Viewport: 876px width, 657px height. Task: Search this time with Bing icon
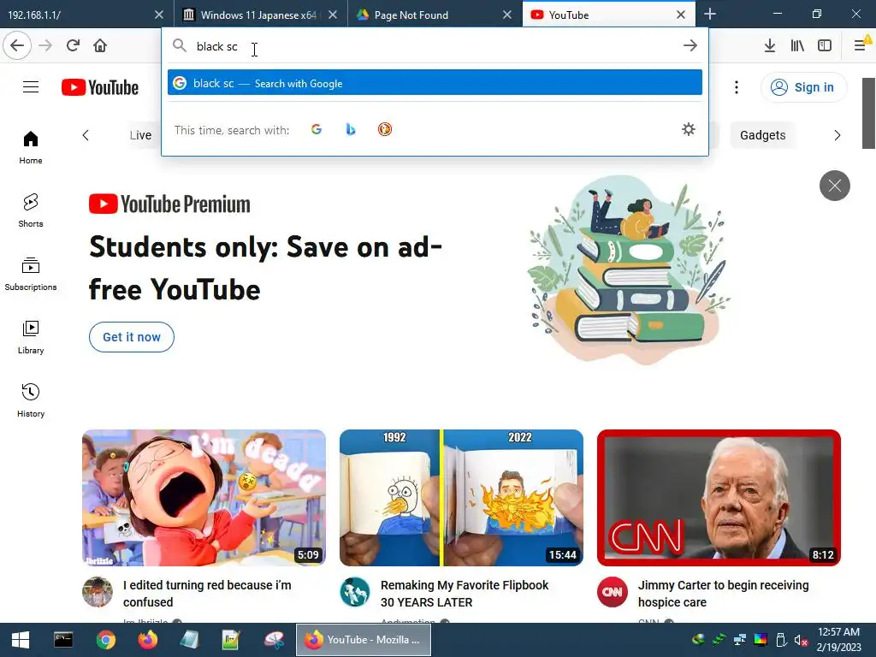tap(350, 130)
